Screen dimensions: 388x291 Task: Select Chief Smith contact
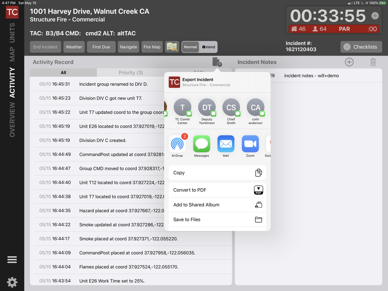click(231, 111)
